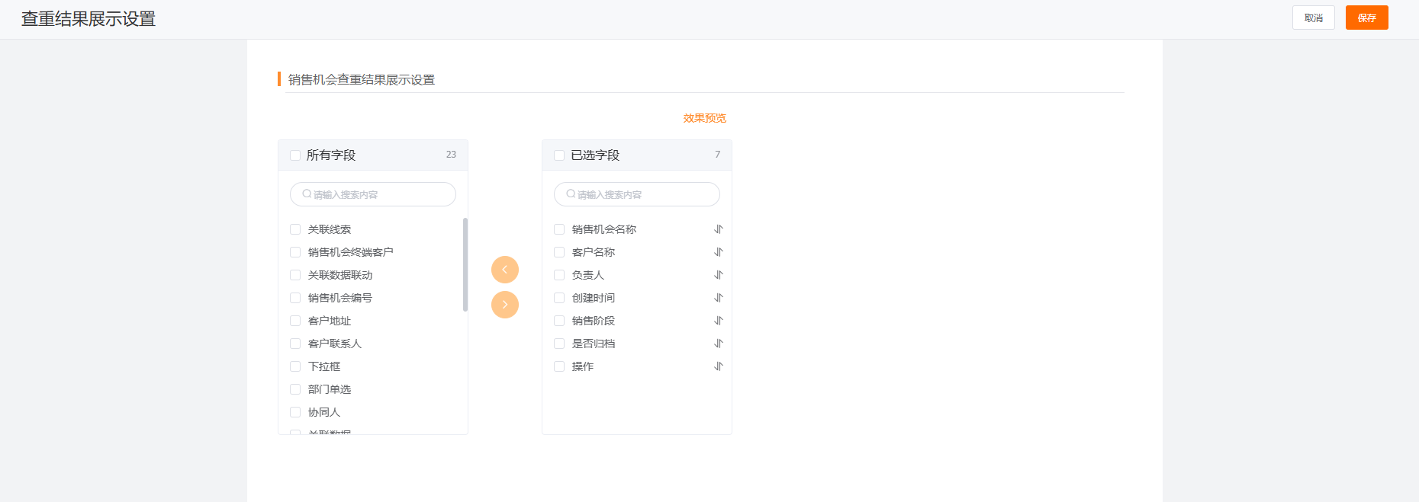This screenshot has height=502, width=1419.
Task: Tick the 关联线索 checkbox
Action: (x=295, y=229)
